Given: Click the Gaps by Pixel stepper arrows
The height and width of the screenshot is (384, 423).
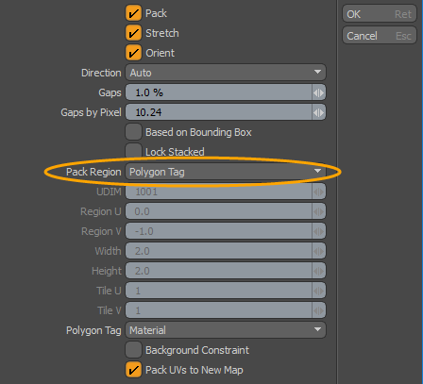Looking at the screenshot, I should coord(318,112).
